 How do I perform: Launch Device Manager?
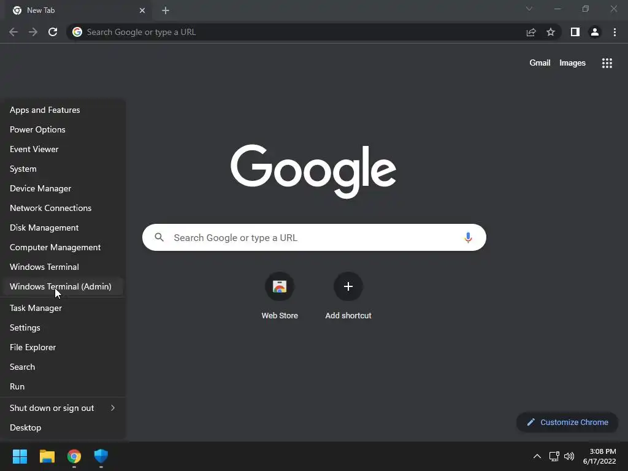63,188
